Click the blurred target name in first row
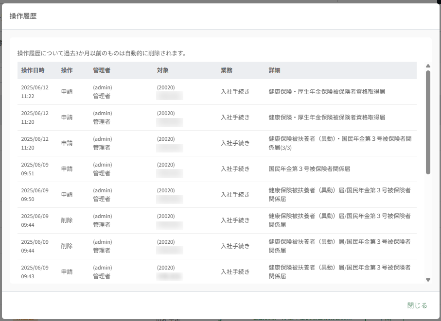 tap(170, 96)
